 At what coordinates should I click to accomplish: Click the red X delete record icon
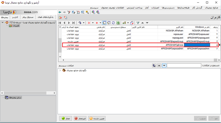89,23
